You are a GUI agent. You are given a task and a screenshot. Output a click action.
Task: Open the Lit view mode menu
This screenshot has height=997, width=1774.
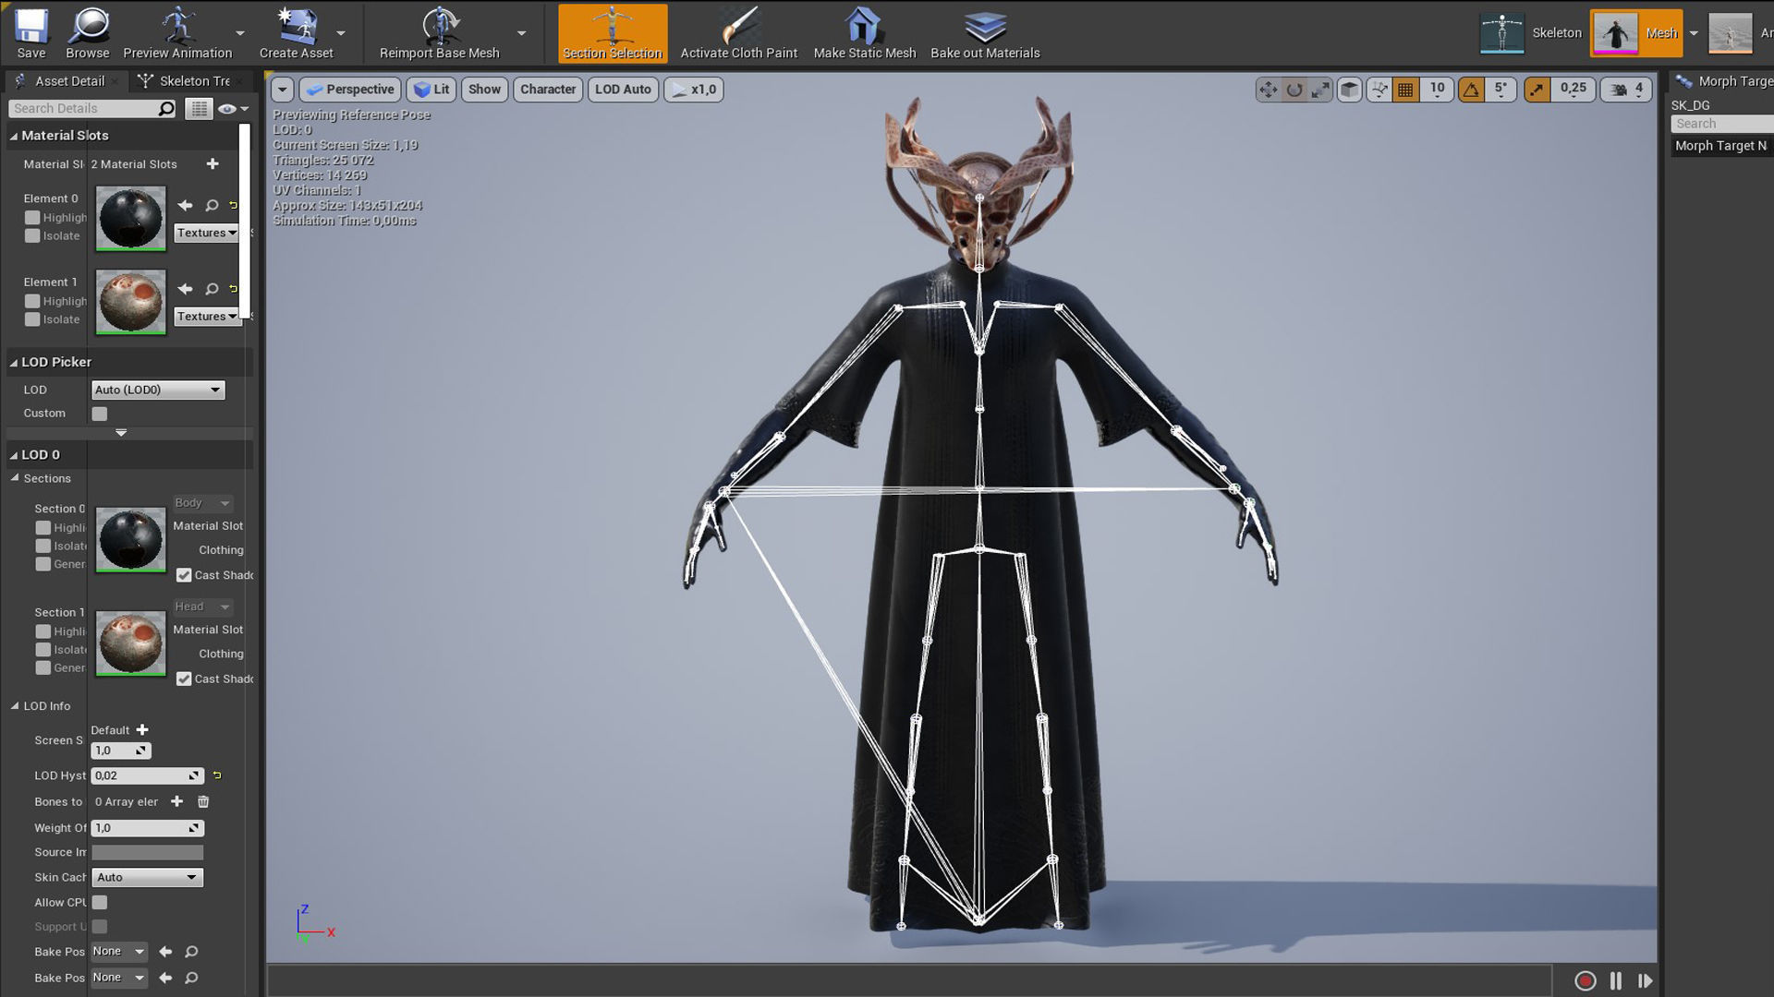[x=431, y=90]
